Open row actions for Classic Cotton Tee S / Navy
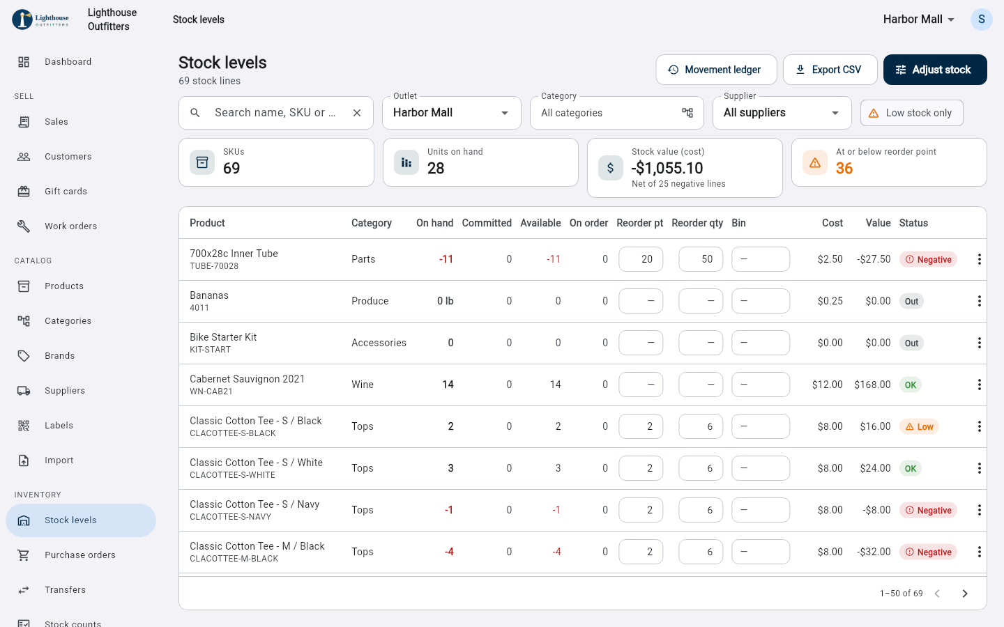Viewport: 1004px width, 627px height. pyautogui.click(x=980, y=510)
